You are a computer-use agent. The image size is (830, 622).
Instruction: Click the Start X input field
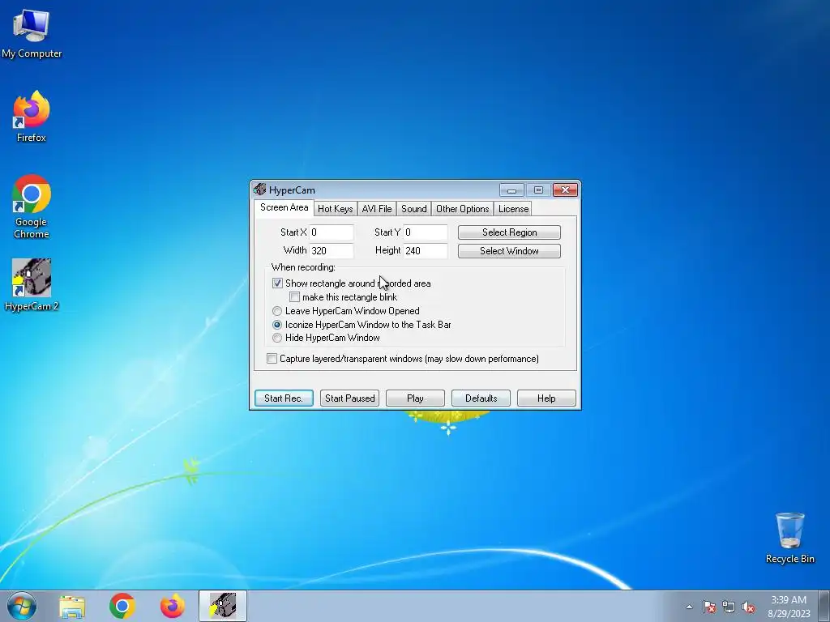pyautogui.click(x=332, y=232)
